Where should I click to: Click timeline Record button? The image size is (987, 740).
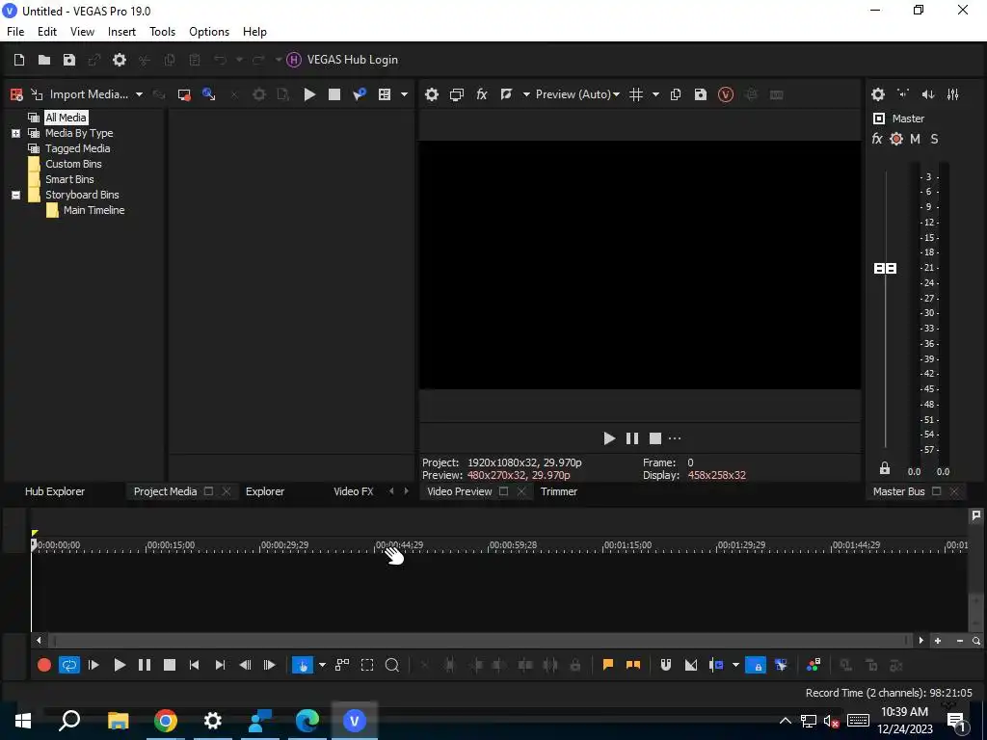click(44, 665)
